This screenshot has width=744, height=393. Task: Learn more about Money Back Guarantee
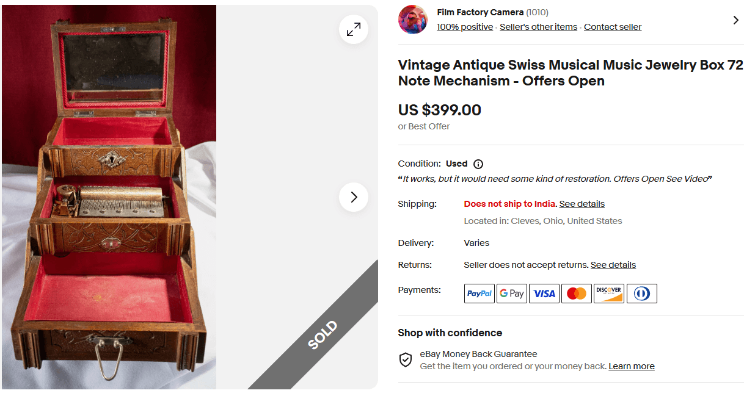[631, 366]
